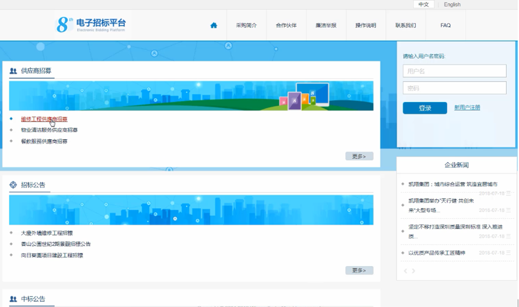
Task: Click the 供应商招募 section people icon
Action: [13, 71]
